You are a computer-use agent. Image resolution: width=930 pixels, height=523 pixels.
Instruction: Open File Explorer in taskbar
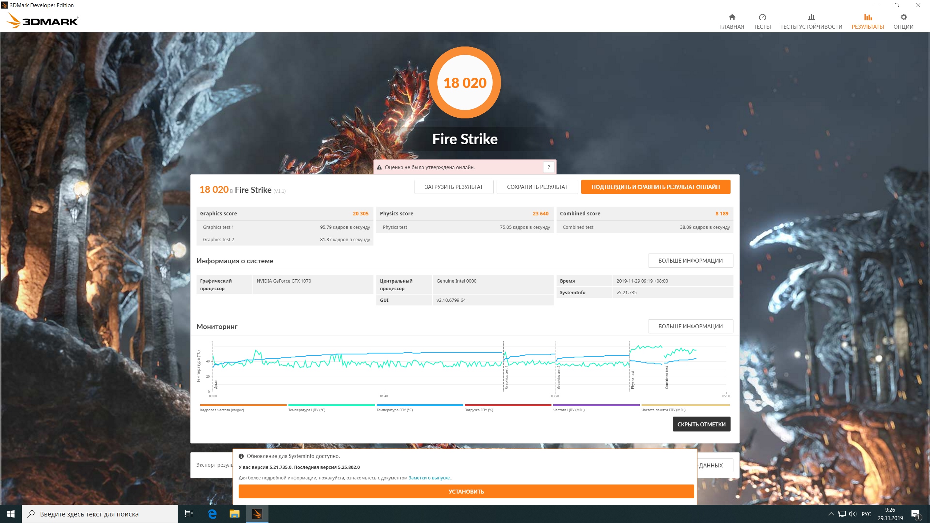tap(235, 514)
